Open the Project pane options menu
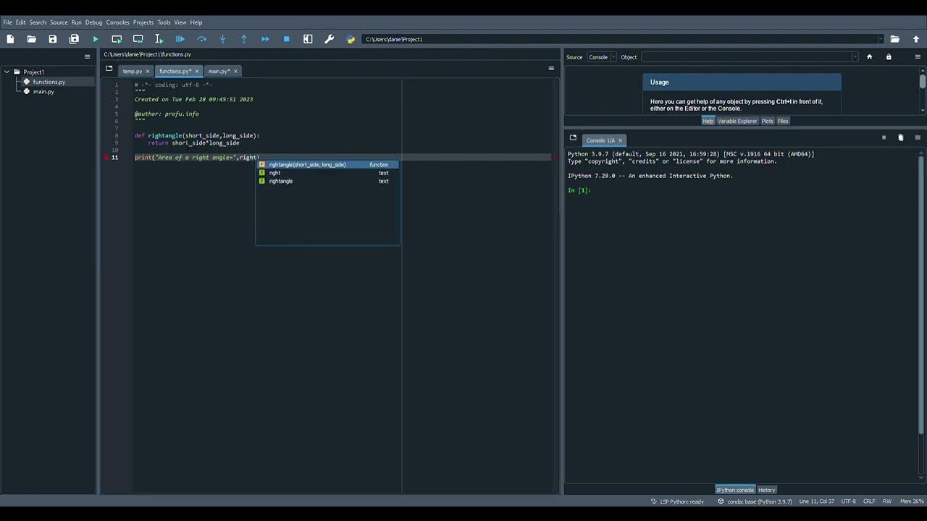 88,57
